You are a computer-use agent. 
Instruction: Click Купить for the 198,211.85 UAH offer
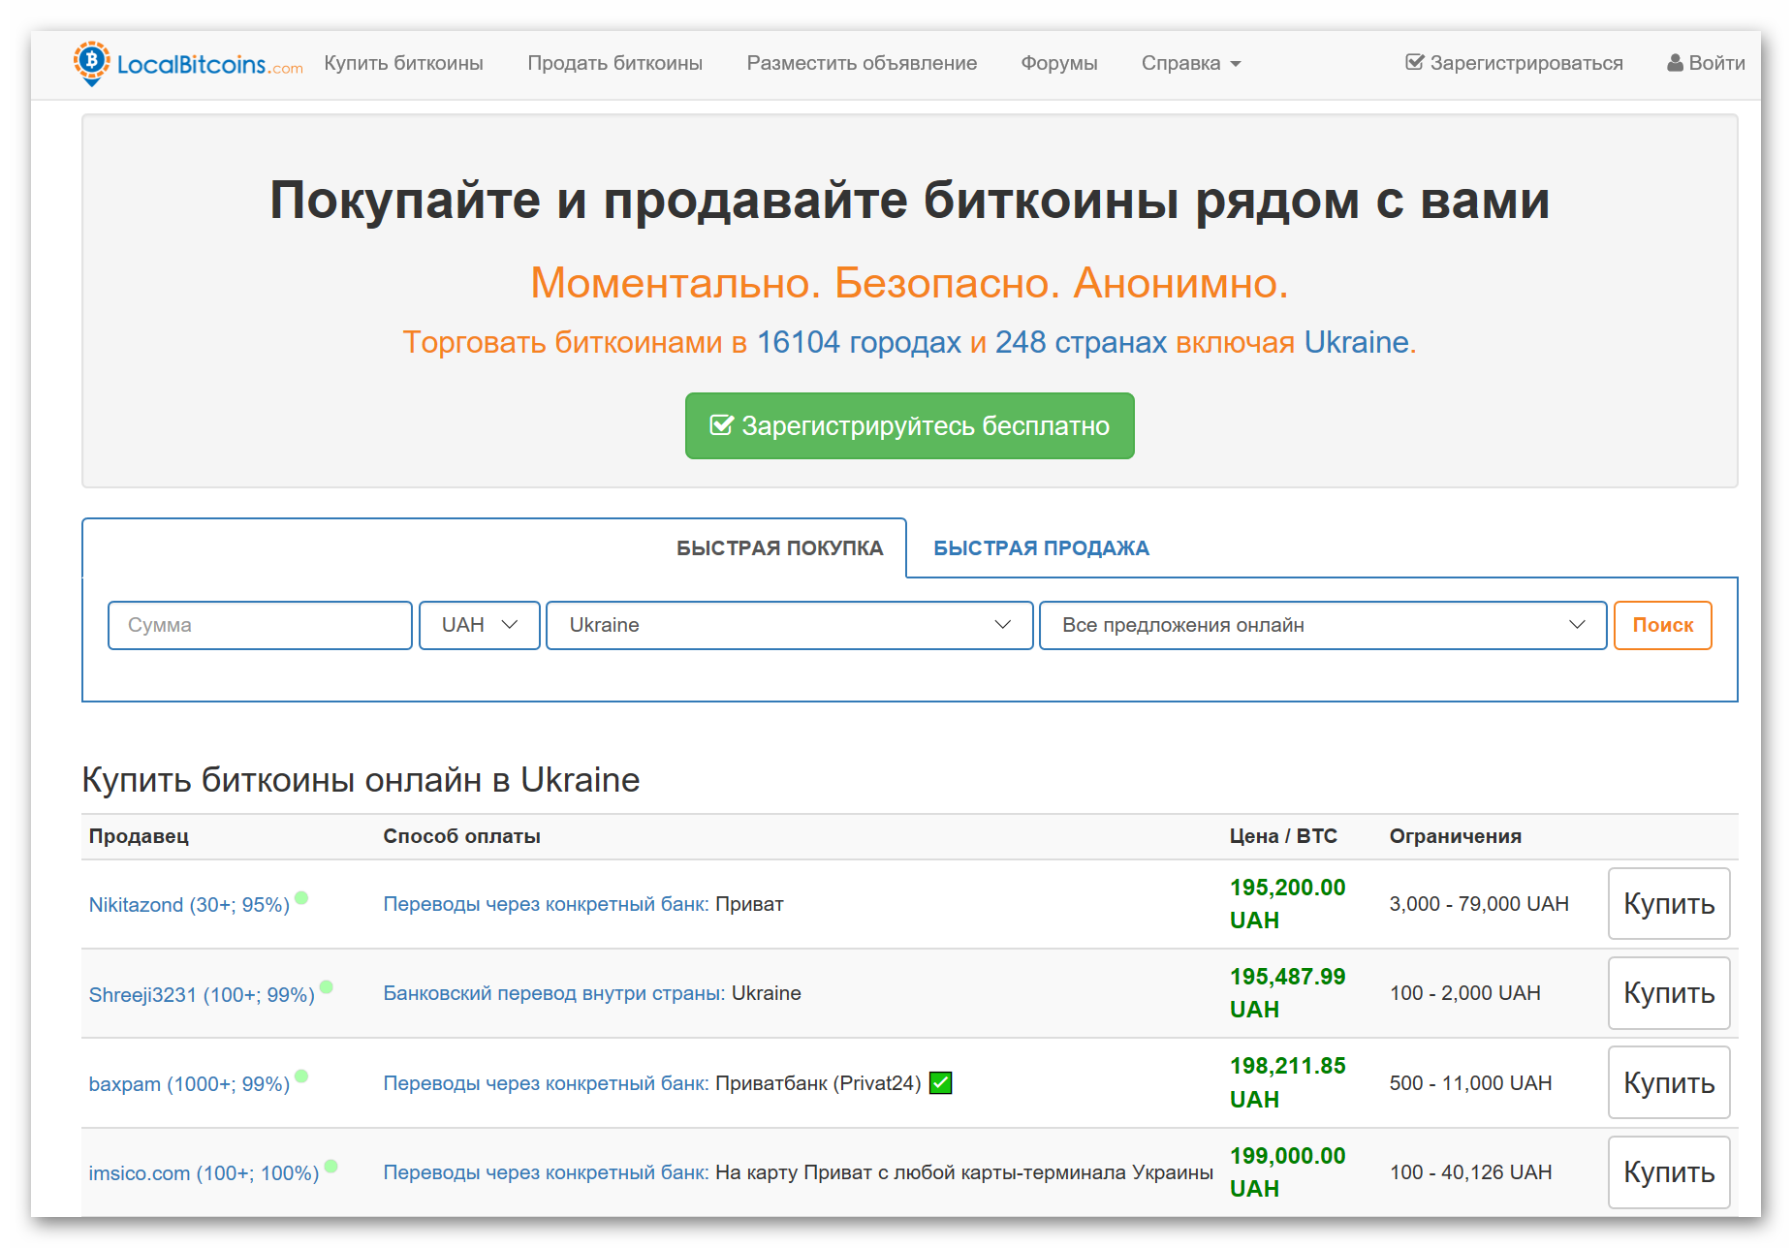click(1669, 1083)
